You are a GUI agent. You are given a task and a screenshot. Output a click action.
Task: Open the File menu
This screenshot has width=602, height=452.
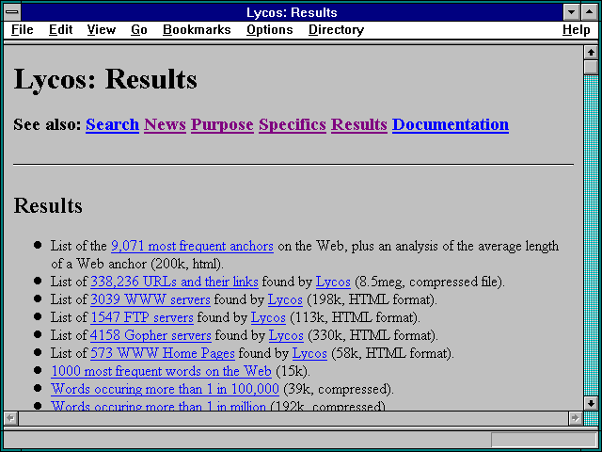[23, 29]
